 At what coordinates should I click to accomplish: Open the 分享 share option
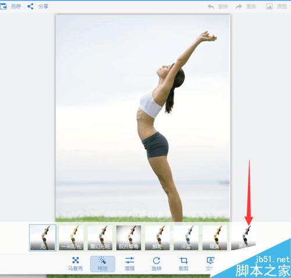pos(38,6)
